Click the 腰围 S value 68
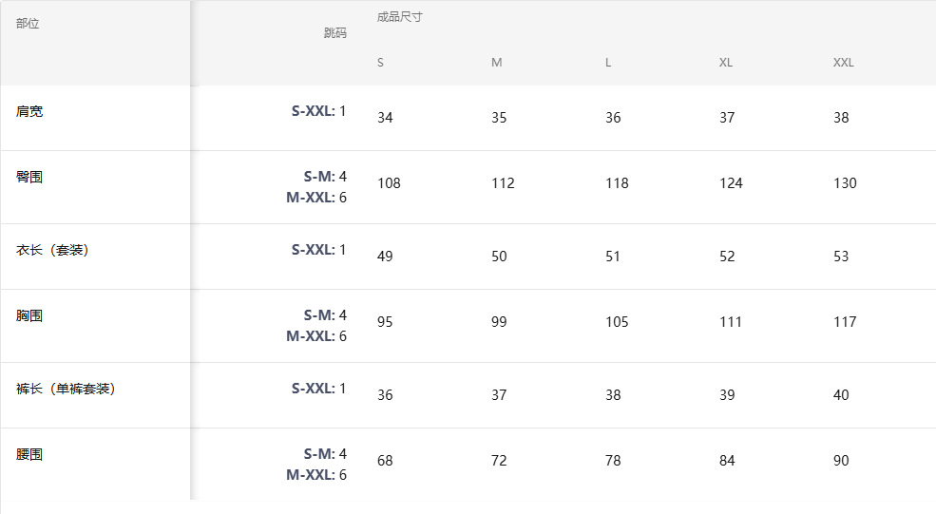The height and width of the screenshot is (514, 936). 385,461
